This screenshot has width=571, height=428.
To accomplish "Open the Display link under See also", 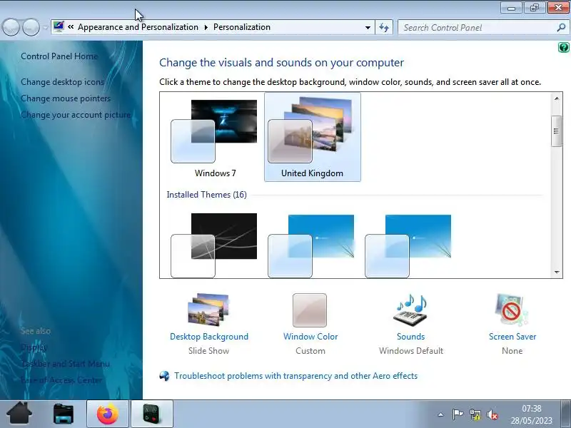I will pyautogui.click(x=34, y=347).
